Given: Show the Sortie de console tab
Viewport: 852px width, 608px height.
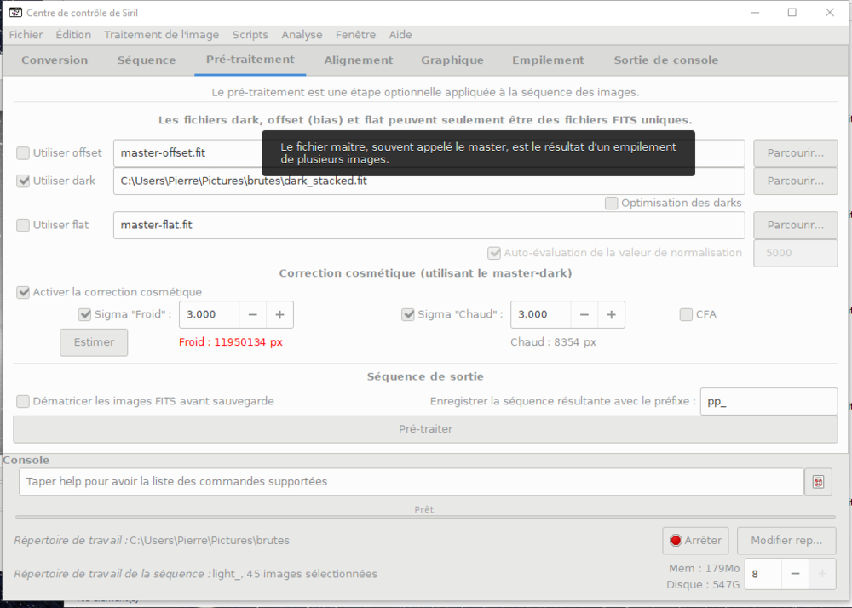Looking at the screenshot, I should [x=665, y=60].
